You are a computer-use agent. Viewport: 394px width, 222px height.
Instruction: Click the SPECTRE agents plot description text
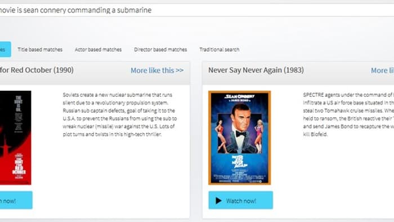tap(348, 114)
